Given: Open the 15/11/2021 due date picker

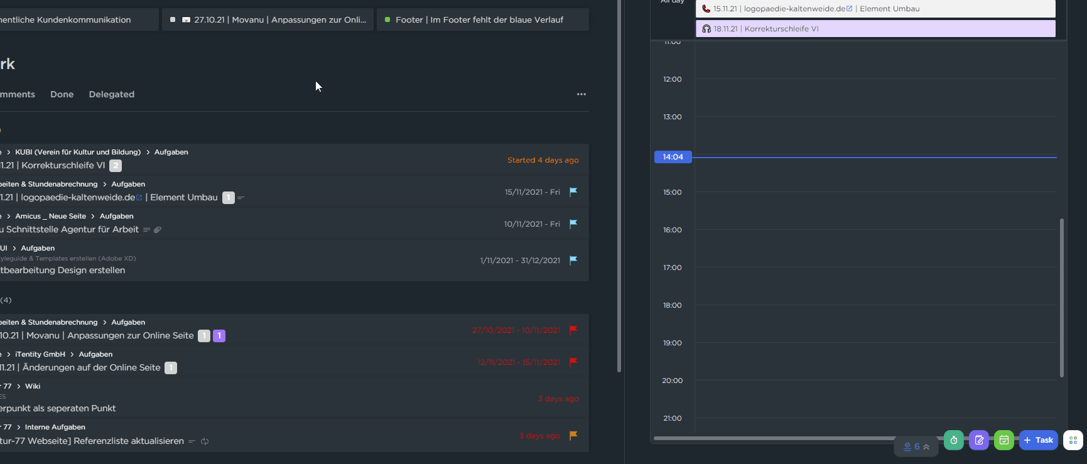Looking at the screenshot, I should pyautogui.click(x=532, y=192).
